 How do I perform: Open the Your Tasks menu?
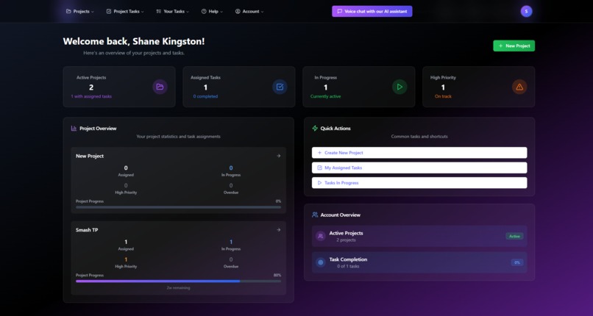click(172, 11)
